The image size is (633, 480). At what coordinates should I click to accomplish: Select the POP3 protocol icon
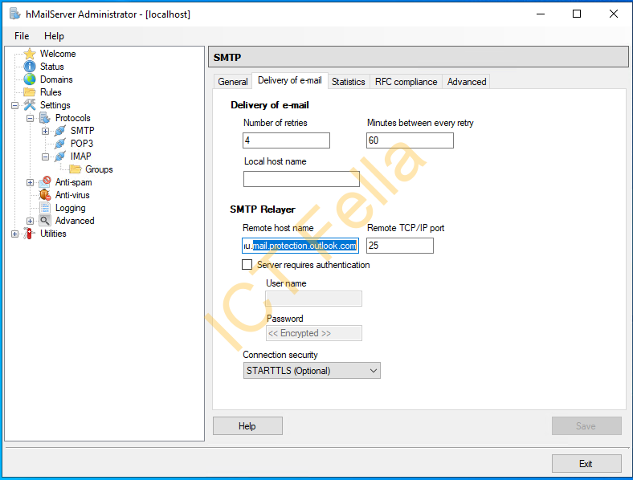60,144
